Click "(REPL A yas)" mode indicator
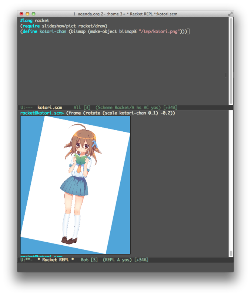The image size is (251, 296). (117, 260)
